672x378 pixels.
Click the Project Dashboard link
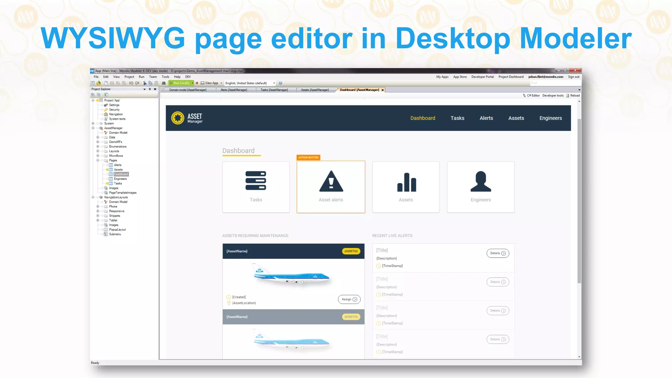[x=511, y=77]
